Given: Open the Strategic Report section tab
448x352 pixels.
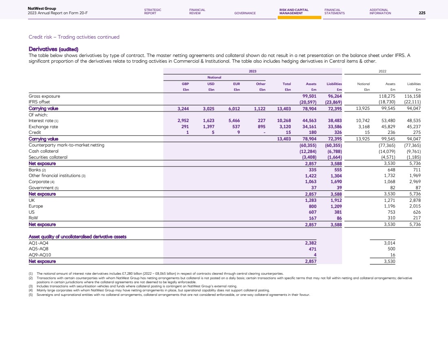Looking at the screenshot, I should 153,11.
